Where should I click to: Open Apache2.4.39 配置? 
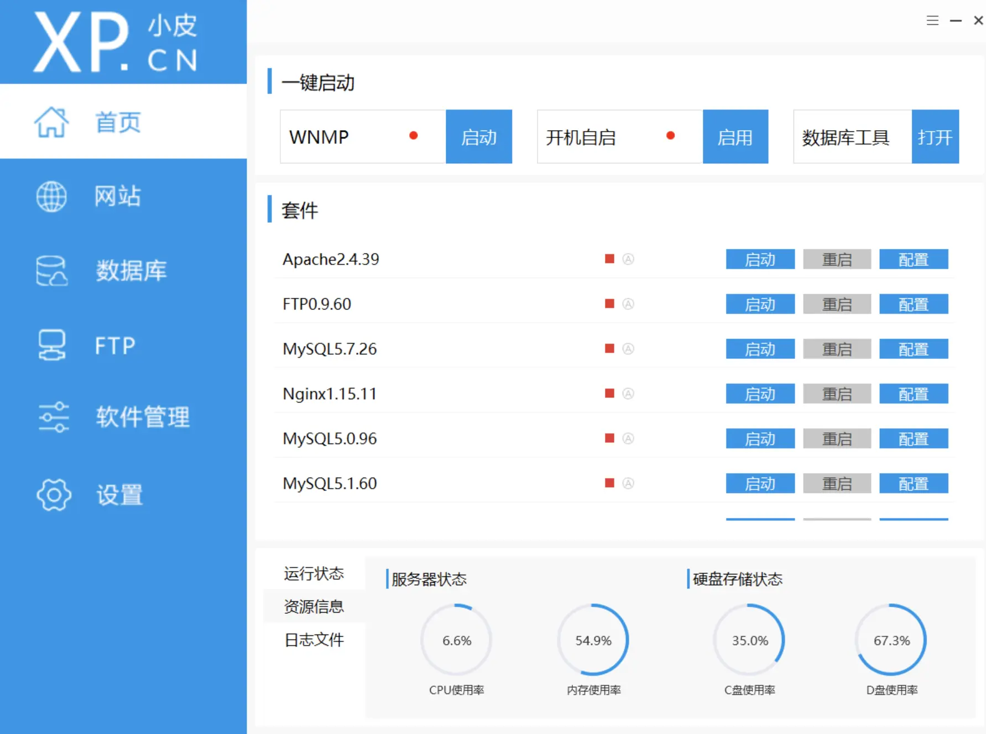[914, 259]
